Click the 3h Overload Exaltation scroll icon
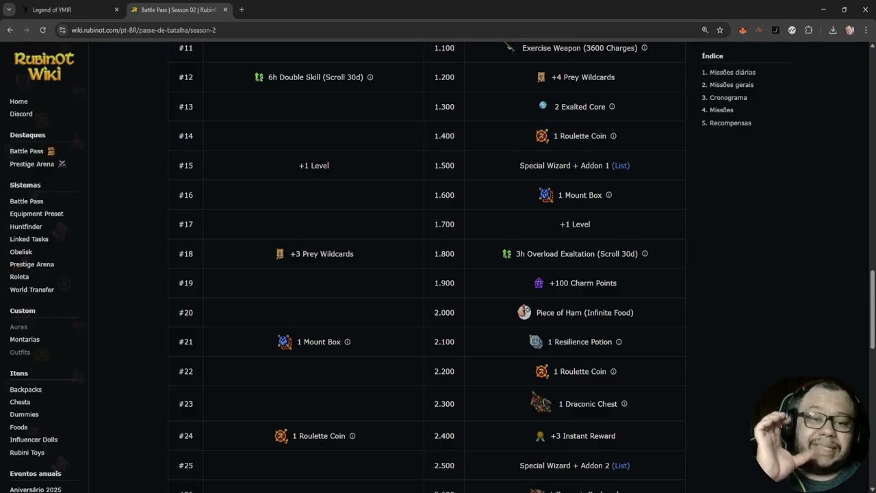This screenshot has height=493, width=876. (506, 254)
